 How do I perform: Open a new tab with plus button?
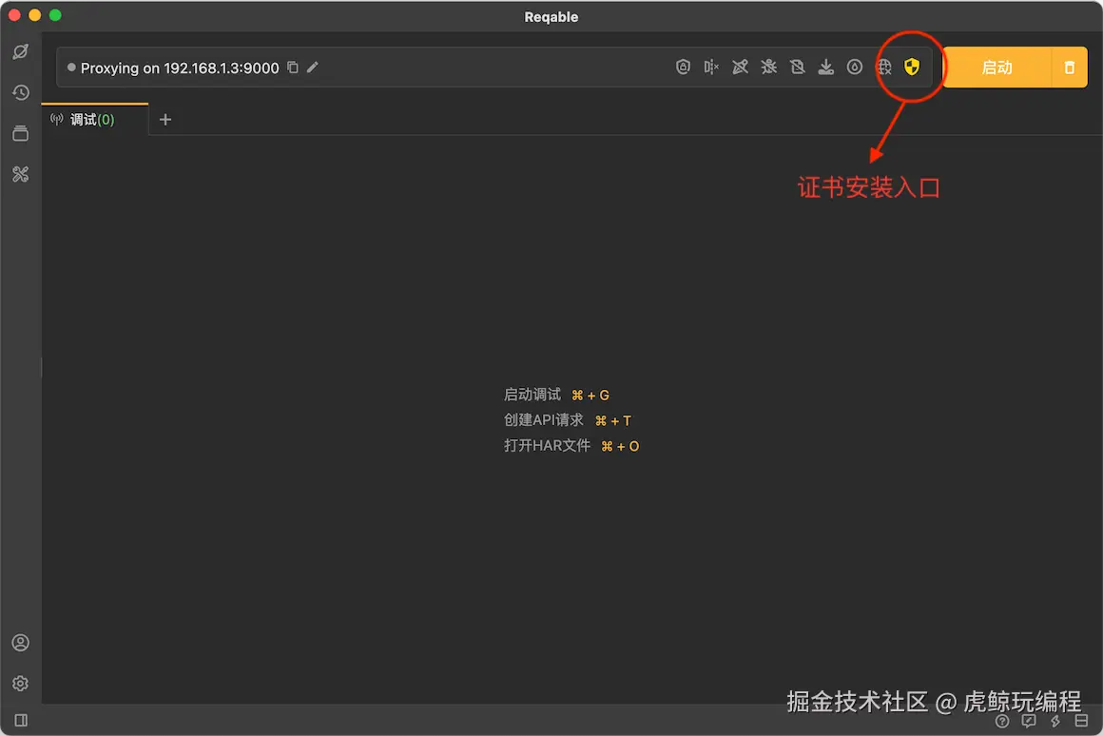click(x=164, y=119)
